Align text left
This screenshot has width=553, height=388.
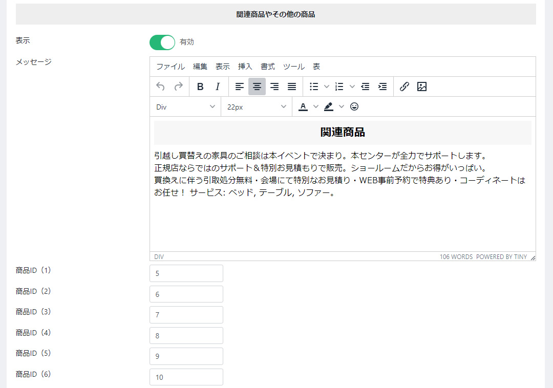(x=240, y=87)
